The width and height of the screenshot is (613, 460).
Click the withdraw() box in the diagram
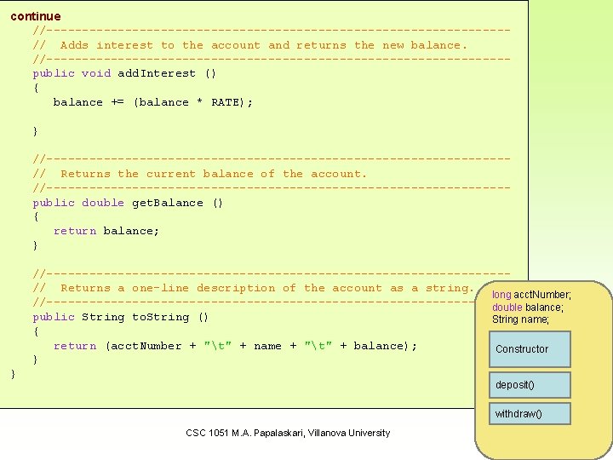click(530, 413)
